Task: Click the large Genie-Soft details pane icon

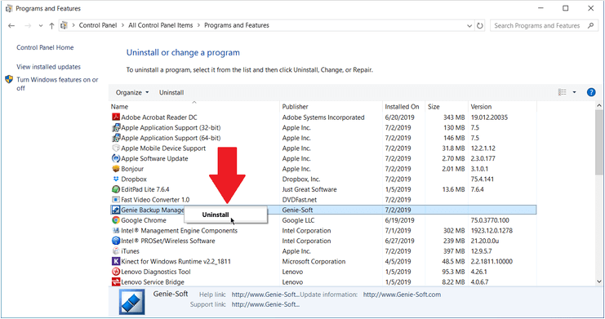Action: [132, 302]
